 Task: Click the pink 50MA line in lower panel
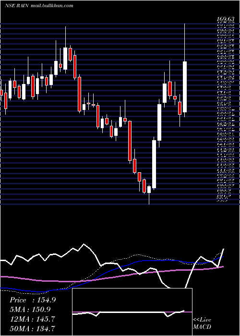pos(111,277)
